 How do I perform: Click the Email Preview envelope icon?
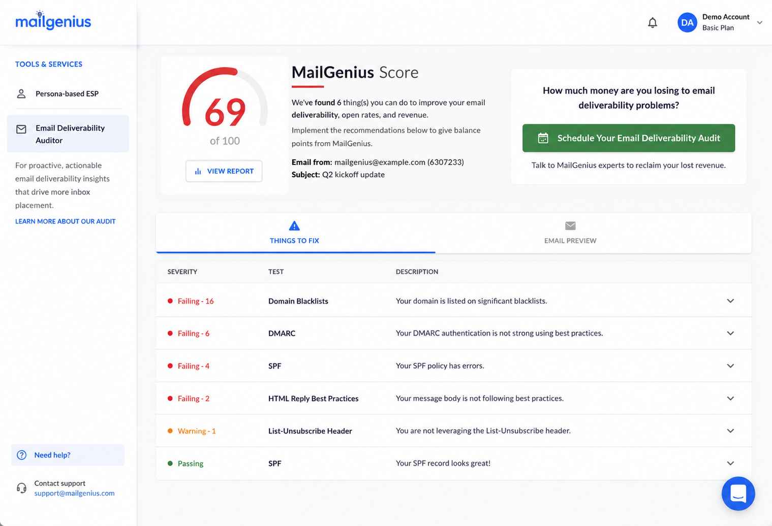pos(570,225)
